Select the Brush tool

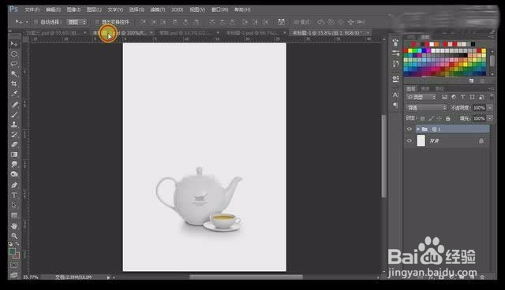point(14,114)
